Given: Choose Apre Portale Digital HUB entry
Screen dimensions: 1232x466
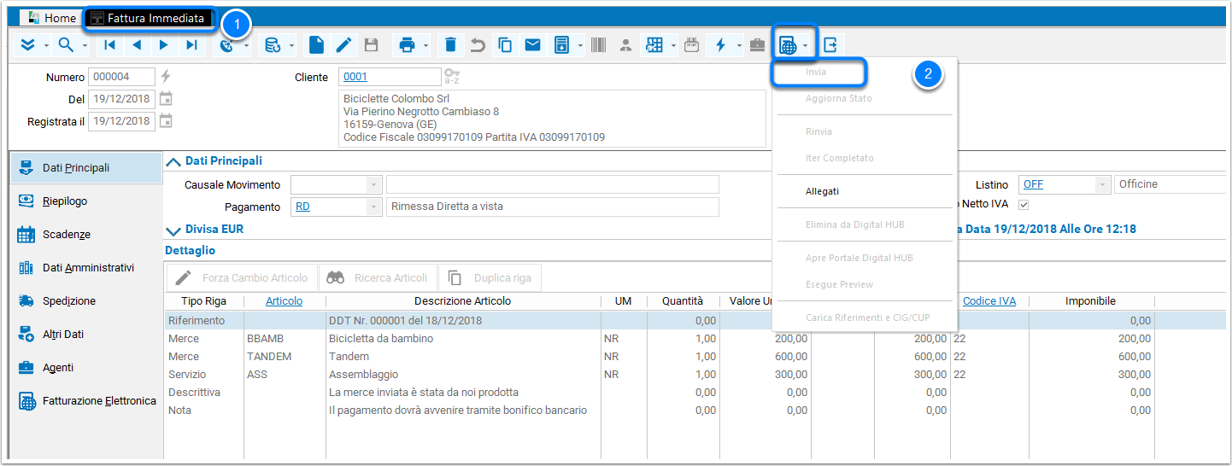Looking at the screenshot, I should click(x=859, y=258).
